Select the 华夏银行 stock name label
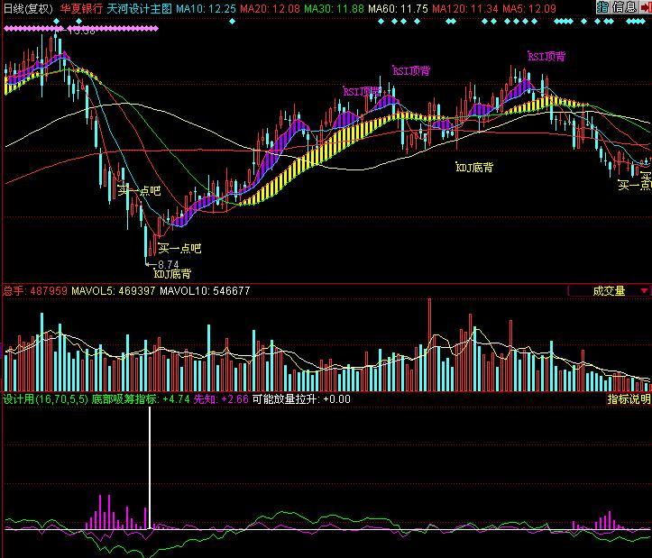The image size is (652, 558). point(81,7)
